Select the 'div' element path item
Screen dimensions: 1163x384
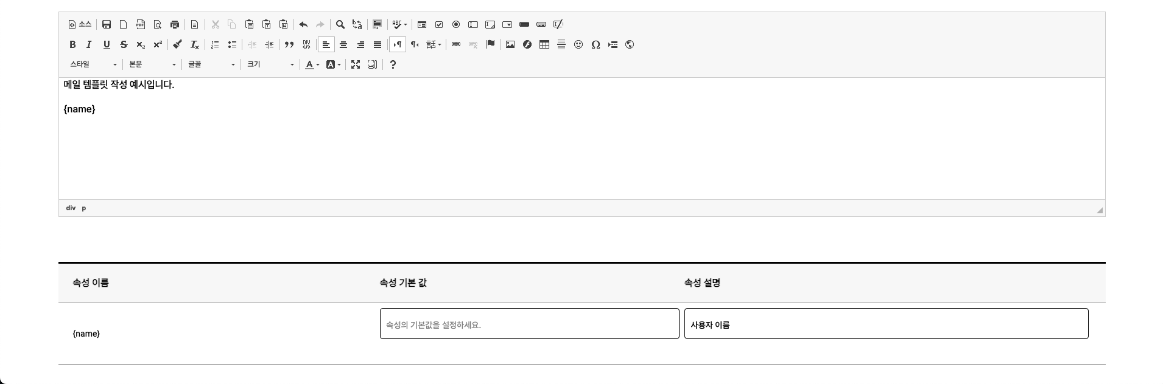tap(71, 208)
